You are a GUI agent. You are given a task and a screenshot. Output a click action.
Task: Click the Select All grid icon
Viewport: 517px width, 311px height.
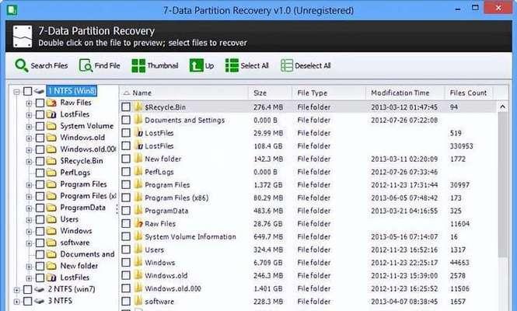pos(232,65)
